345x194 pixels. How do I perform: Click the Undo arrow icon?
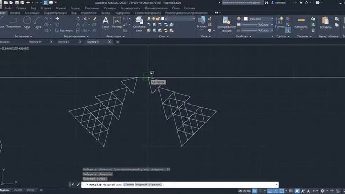click(28, 3)
